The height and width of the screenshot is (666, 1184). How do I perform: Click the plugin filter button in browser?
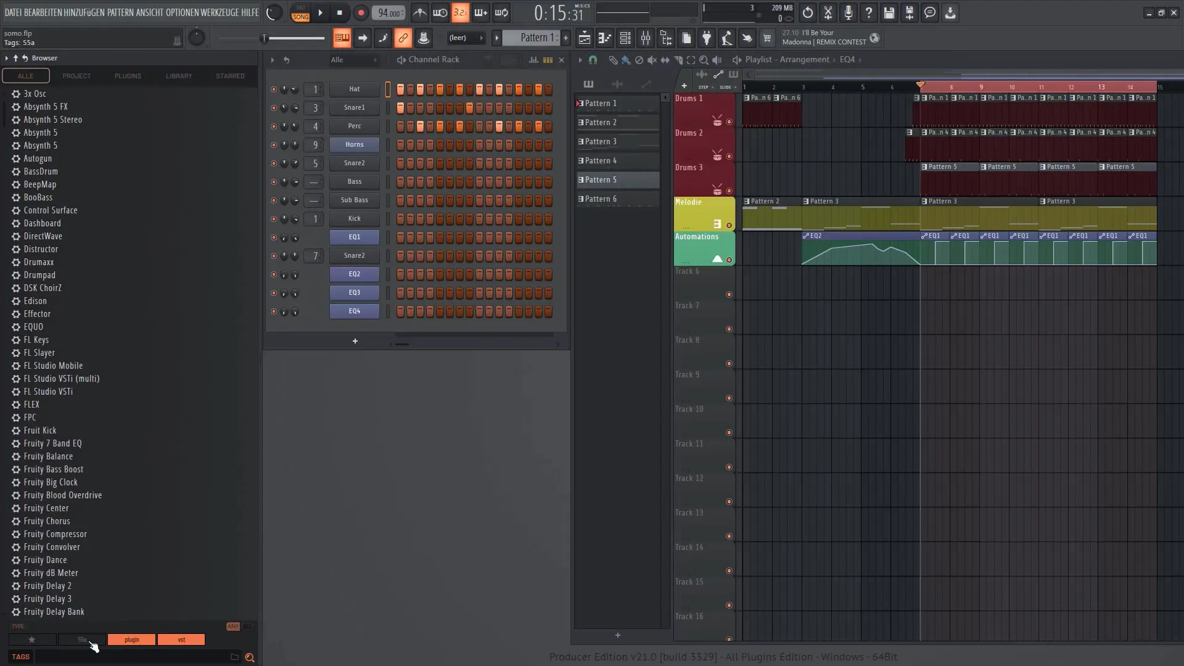tap(132, 639)
